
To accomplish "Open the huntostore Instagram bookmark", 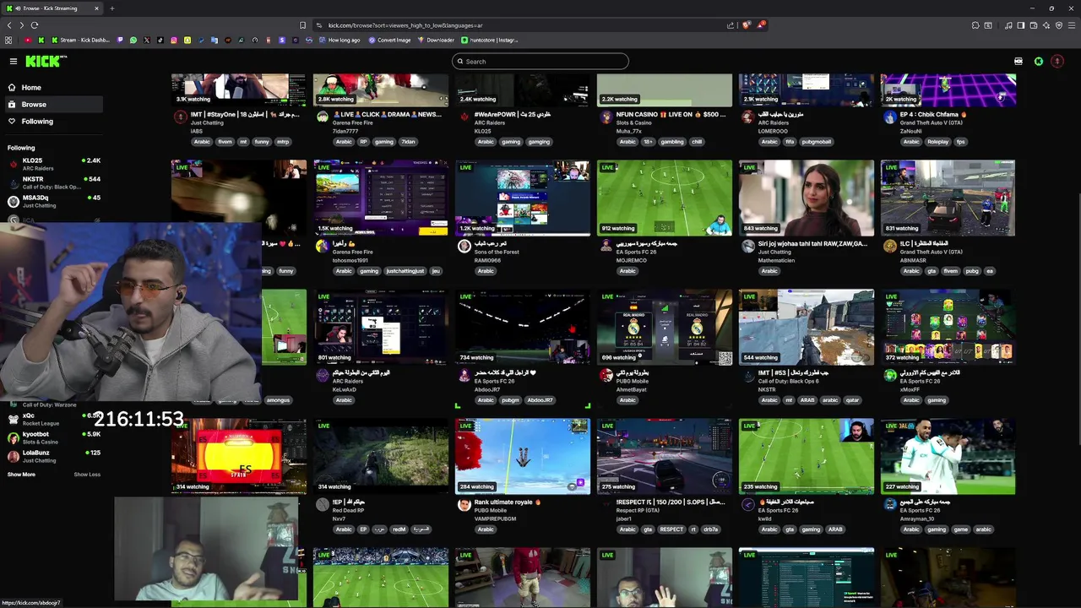I will [x=489, y=40].
